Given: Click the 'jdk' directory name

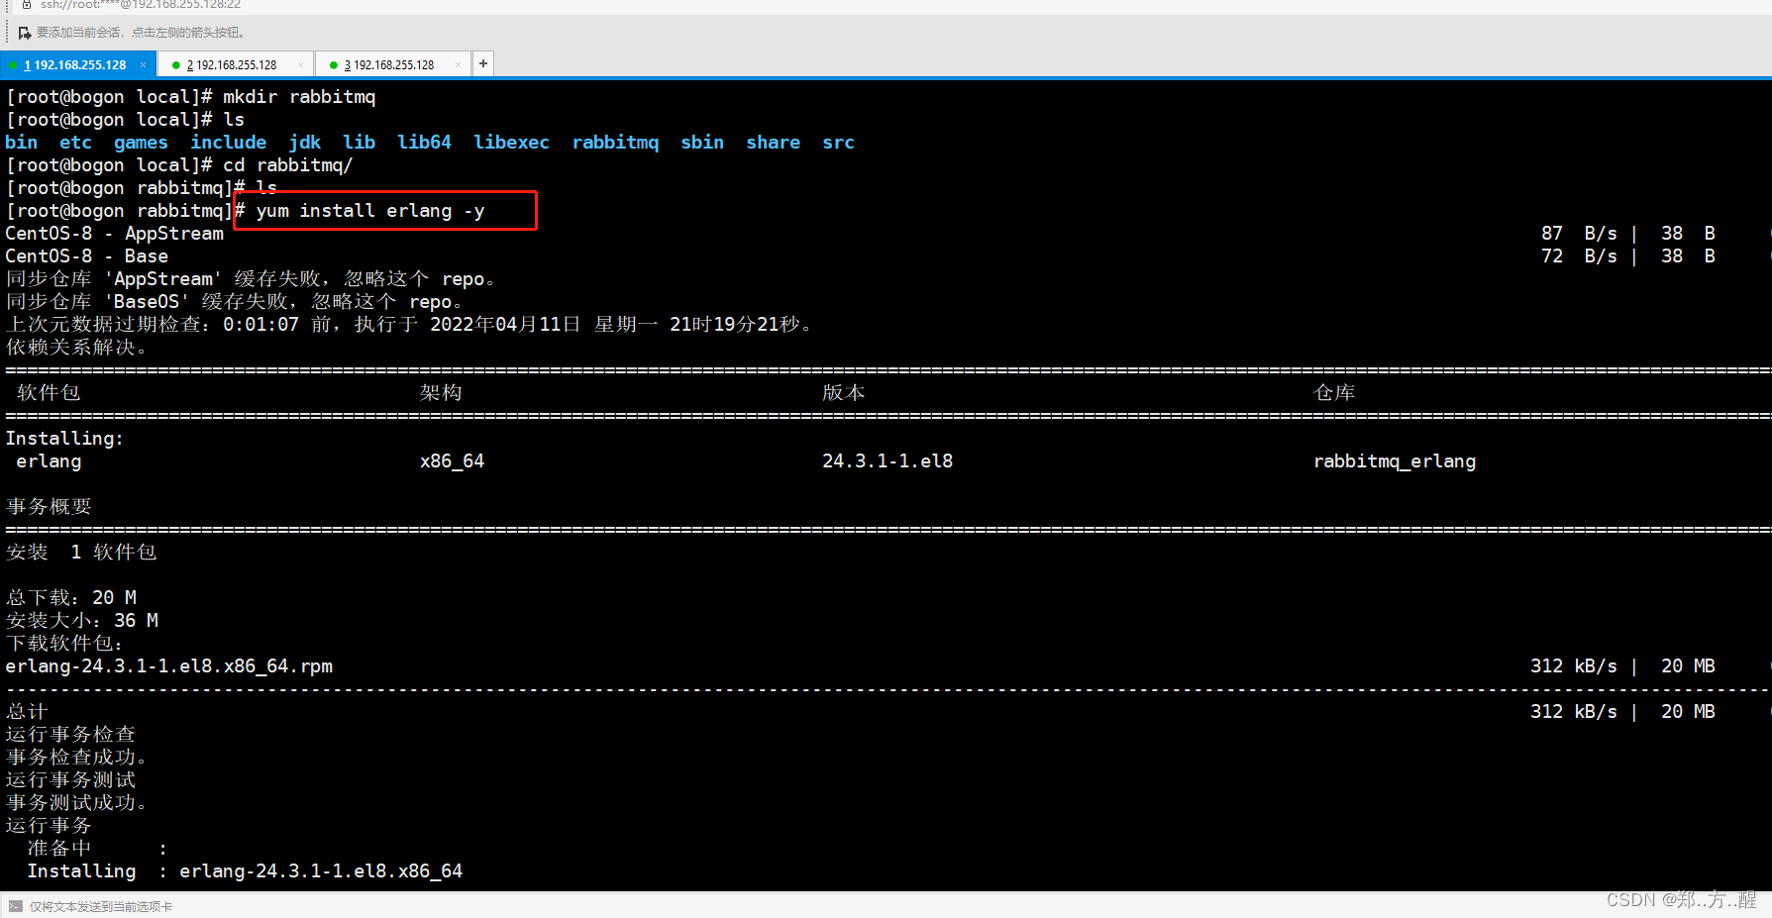Looking at the screenshot, I should tap(305, 143).
